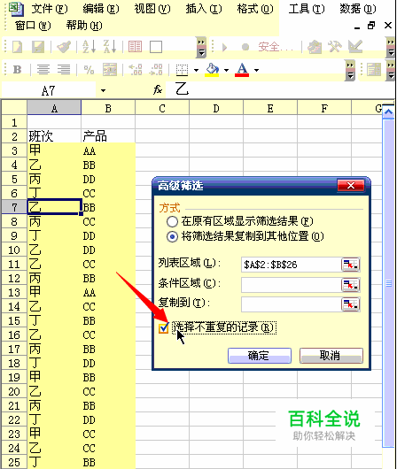
Task: Click the New document toolbar icon
Action: pos(17,47)
